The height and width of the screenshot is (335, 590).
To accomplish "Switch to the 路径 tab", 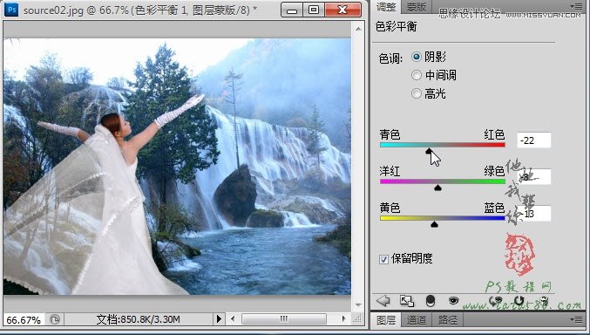I will (x=447, y=320).
